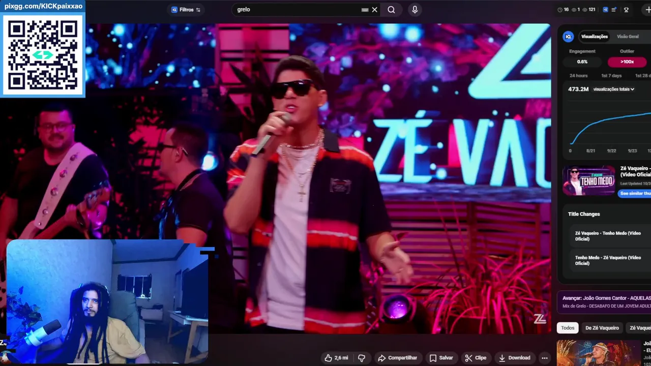This screenshot has height=366, width=651.
Task: Select the De Zé Vaqueiro filter chip
Action: [602, 328]
